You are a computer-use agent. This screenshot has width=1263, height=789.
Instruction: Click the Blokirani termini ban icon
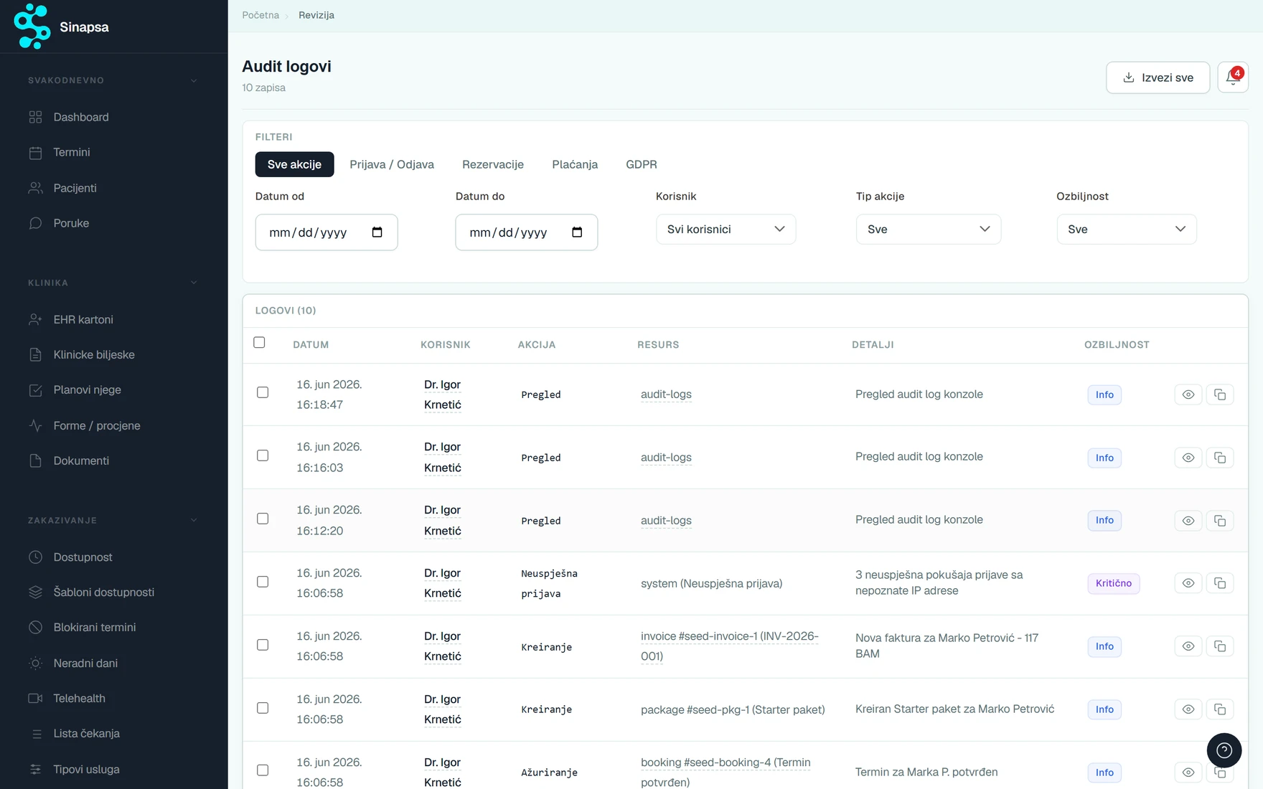point(35,627)
